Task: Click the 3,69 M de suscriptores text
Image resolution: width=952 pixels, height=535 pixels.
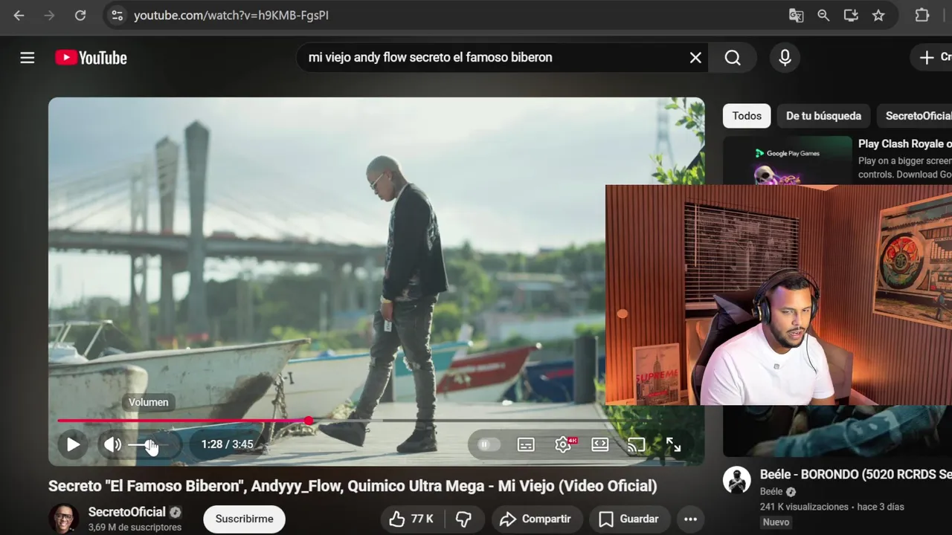Action: click(x=135, y=527)
